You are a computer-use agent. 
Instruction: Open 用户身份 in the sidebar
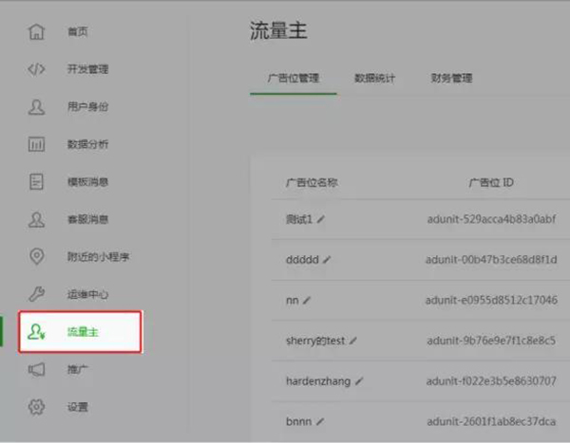87,106
